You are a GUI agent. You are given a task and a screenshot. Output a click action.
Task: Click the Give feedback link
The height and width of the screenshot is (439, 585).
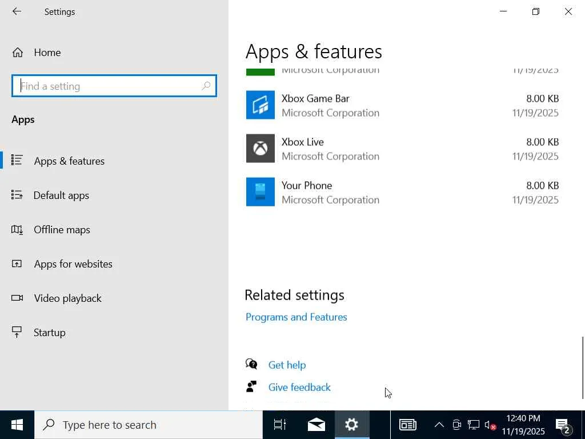tap(299, 388)
